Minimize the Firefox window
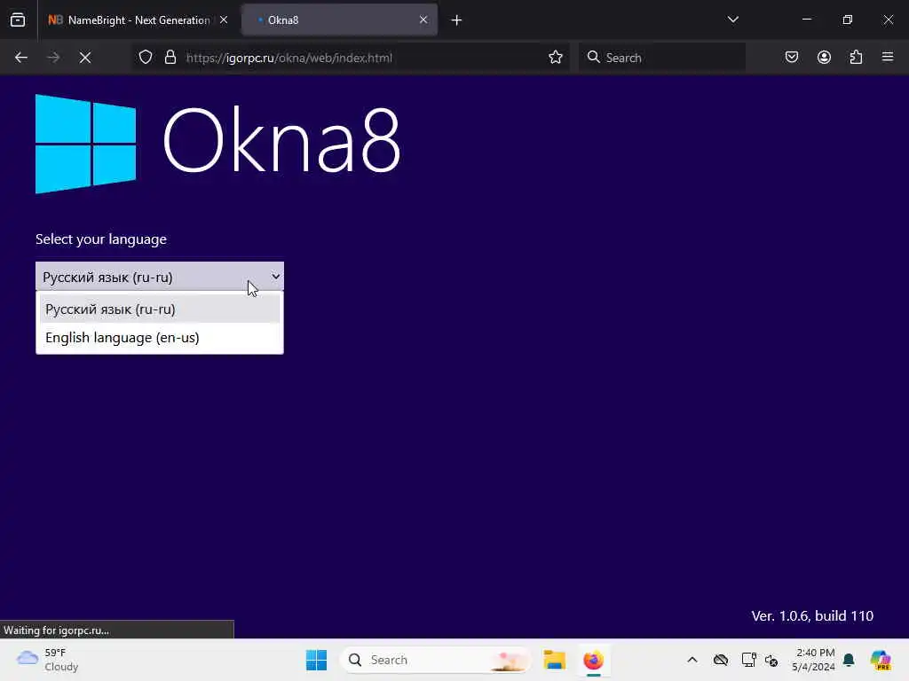Screen dimensions: 909x681 [806, 20]
